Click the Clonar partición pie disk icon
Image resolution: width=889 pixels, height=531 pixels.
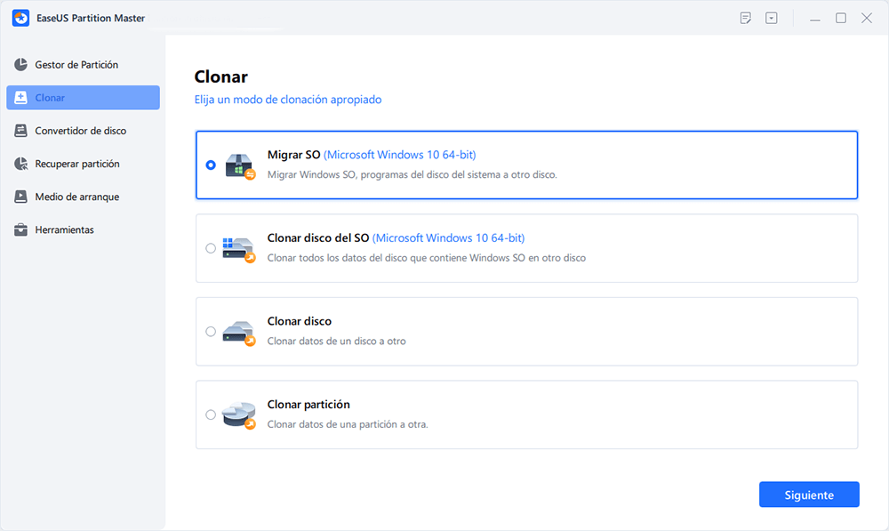click(238, 415)
